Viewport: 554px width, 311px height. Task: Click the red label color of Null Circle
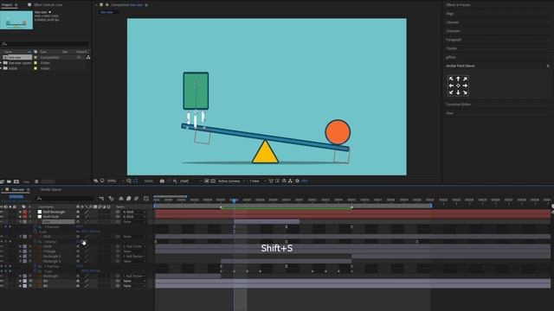[25, 217]
